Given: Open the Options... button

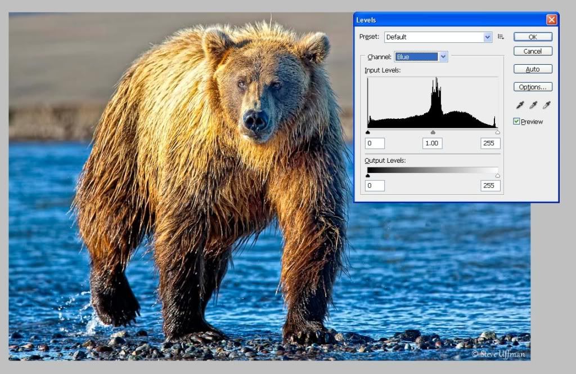Looking at the screenshot, I should [532, 87].
